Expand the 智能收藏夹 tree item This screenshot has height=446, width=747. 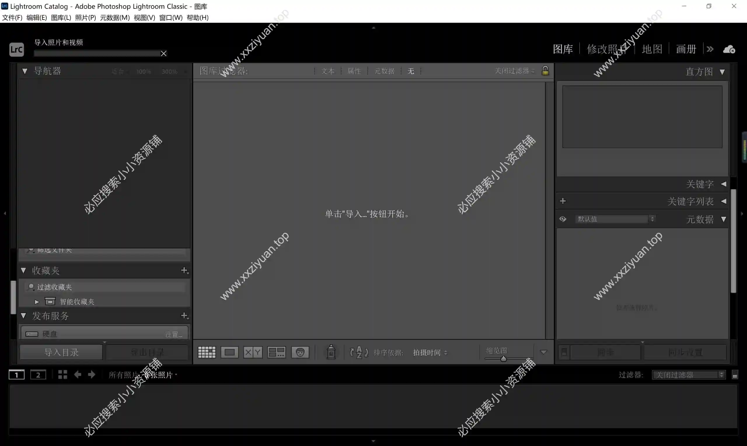(37, 301)
